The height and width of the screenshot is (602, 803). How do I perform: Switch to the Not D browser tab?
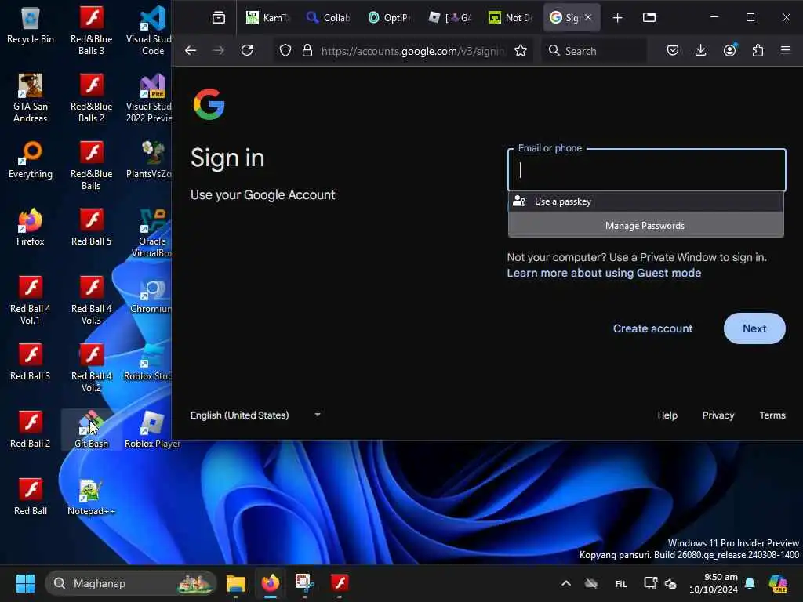click(x=510, y=18)
